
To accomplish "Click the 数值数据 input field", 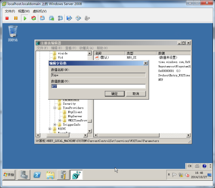I will (x=98, y=86).
